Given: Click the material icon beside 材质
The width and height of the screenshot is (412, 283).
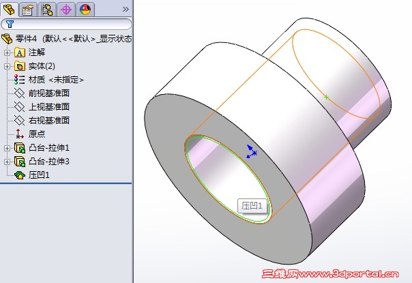Looking at the screenshot, I should tap(20, 80).
